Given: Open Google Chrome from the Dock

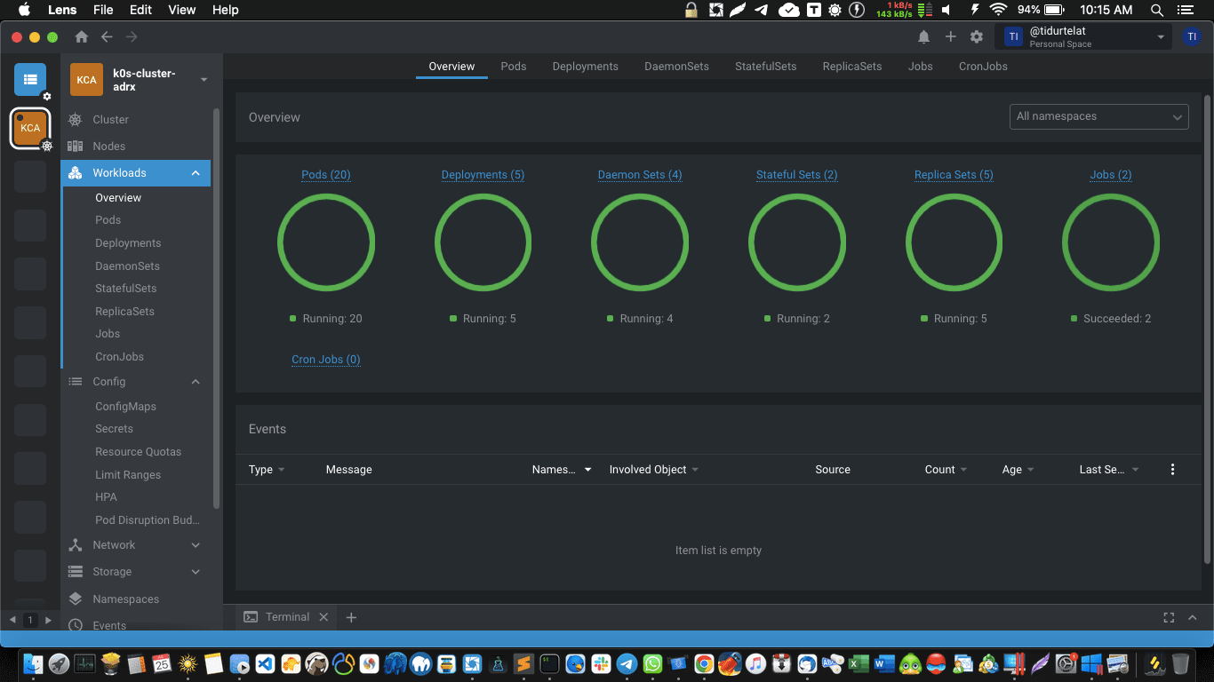Looking at the screenshot, I should point(704,663).
